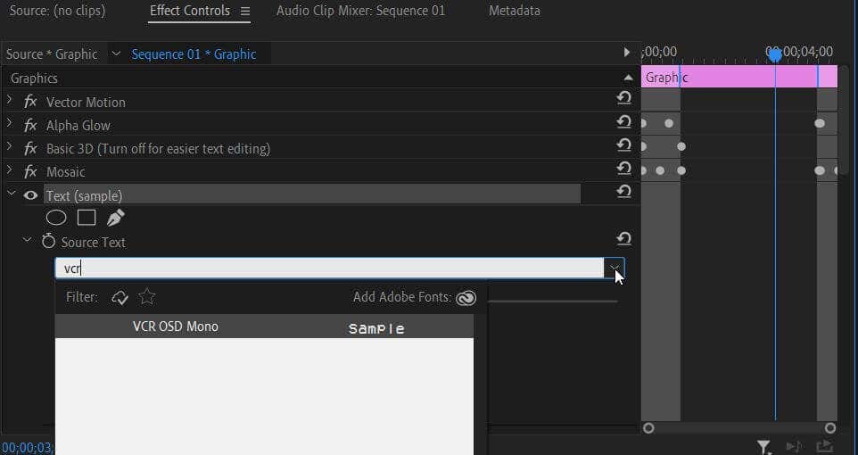Select the pen mask tool
The height and width of the screenshot is (455, 858).
[x=116, y=217]
